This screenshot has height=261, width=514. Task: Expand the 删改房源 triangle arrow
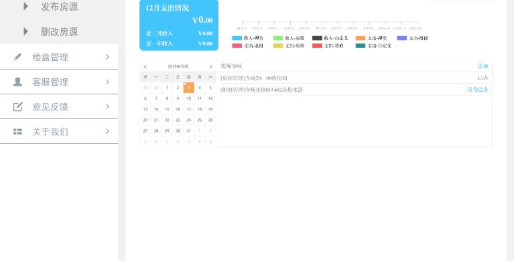pyautogui.click(x=26, y=31)
